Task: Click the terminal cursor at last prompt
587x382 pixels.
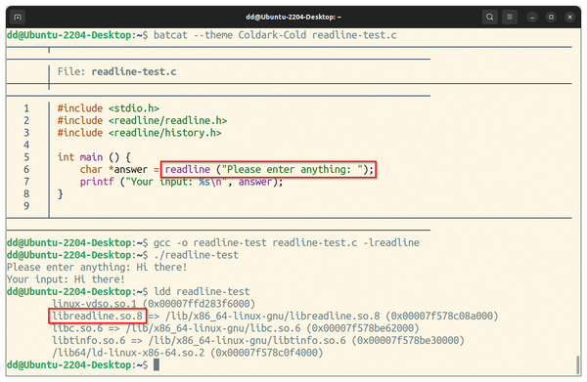Action: pos(157,365)
